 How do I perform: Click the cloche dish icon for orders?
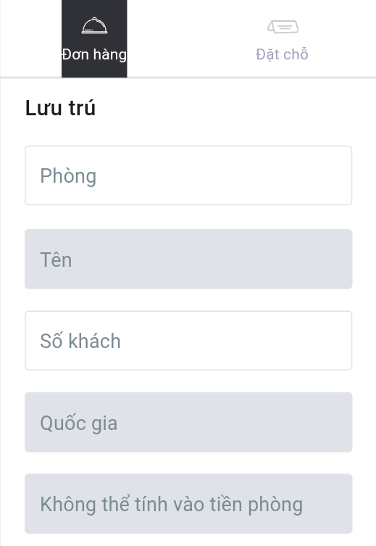[x=94, y=26]
